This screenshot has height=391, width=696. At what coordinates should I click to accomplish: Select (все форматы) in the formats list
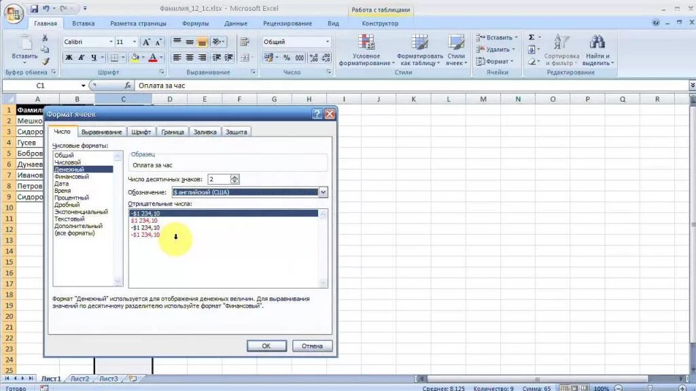[x=83, y=234]
